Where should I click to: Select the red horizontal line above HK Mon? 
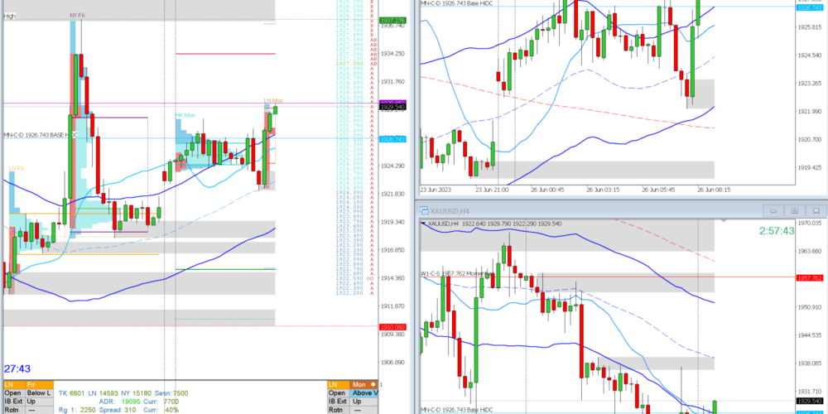tap(225, 54)
